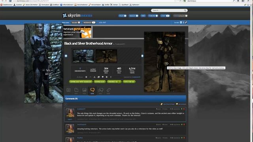Click the VOTE FOR ME button
This screenshot has height=142, width=253.
129,82
